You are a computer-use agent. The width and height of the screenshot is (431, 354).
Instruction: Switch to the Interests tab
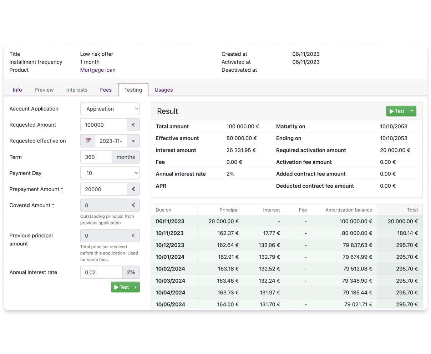tap(77, 90)
